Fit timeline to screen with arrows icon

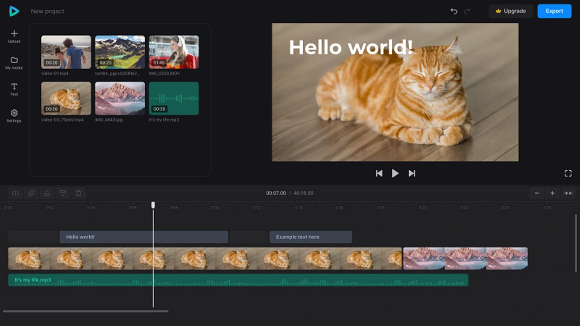point(568,193)
